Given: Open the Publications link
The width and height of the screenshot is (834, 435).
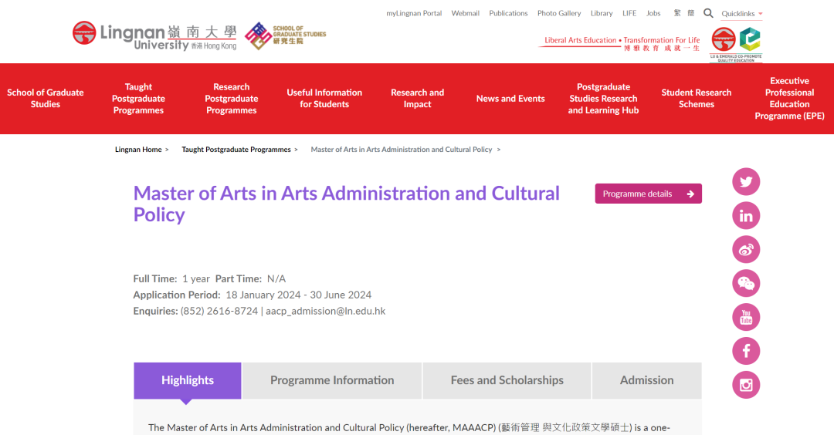Looking at the screenshot, I should pos(508,13).
